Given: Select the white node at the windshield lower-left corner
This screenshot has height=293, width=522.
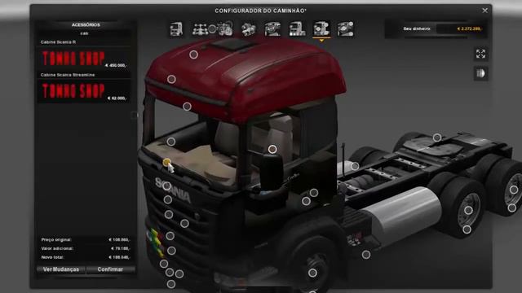Looking at the screenshot, I should (x=171, y=142).
